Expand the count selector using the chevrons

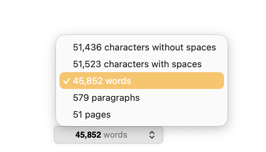tap(152, 135)
